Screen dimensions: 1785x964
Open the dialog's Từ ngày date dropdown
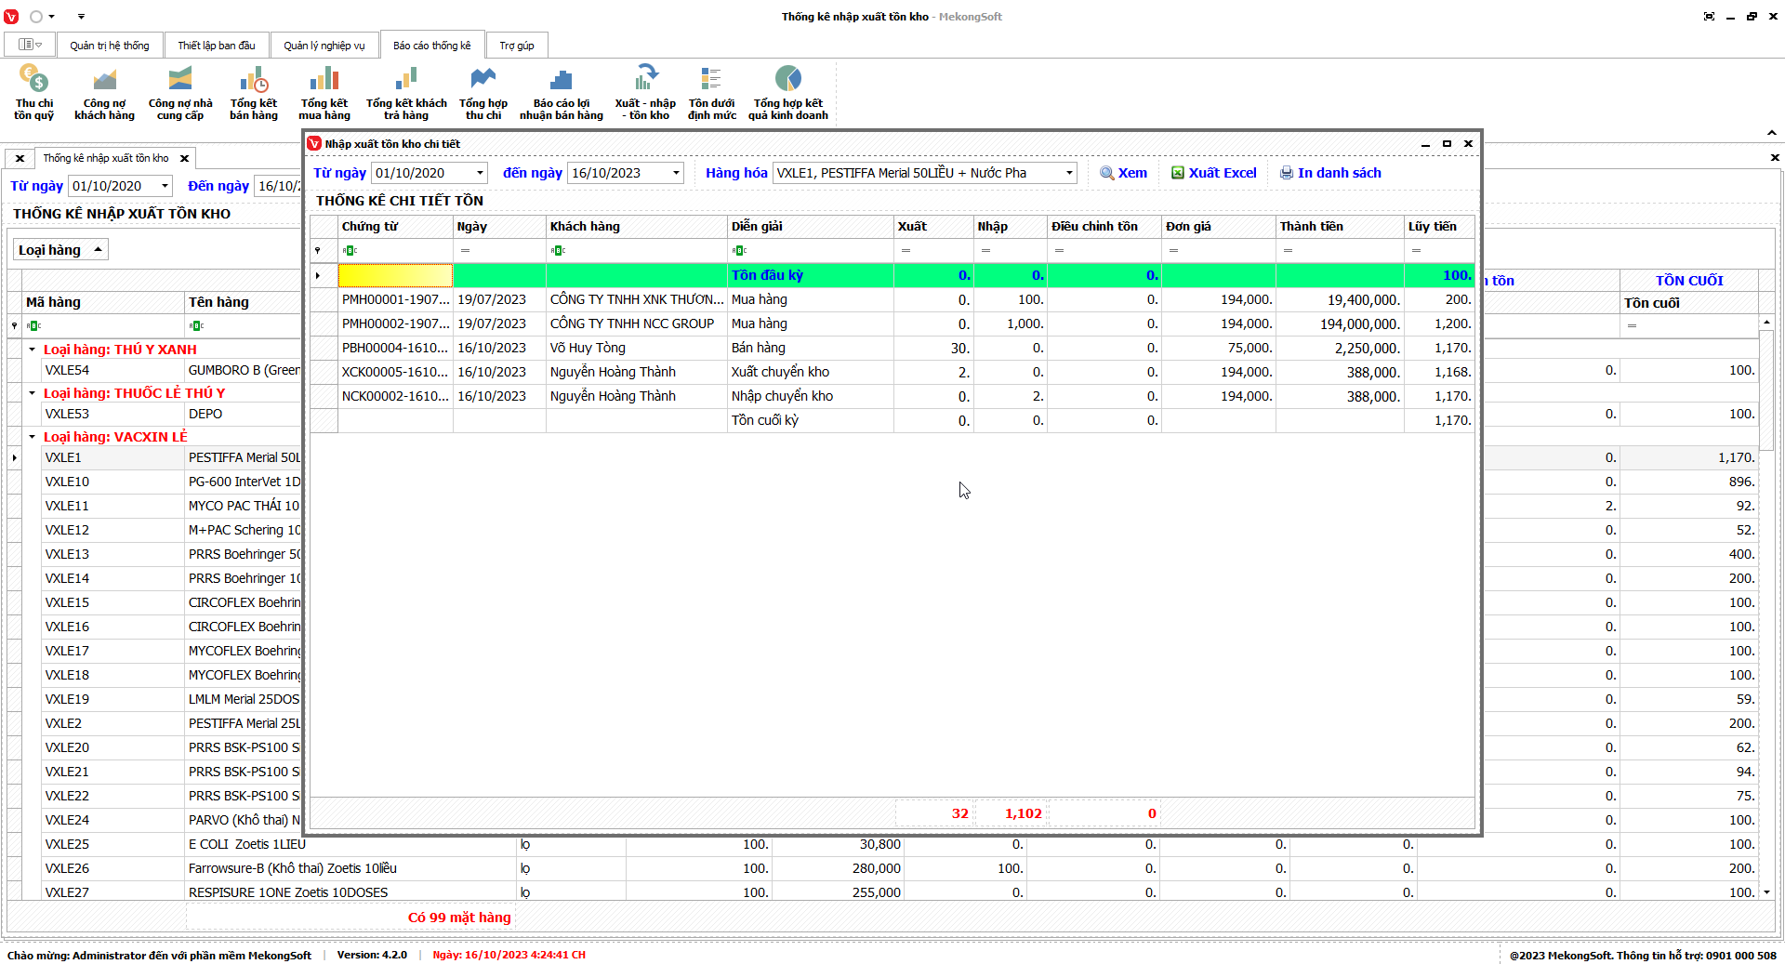click(480, 173)
